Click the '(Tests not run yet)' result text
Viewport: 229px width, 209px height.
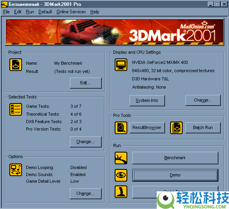tap(72, 71)
